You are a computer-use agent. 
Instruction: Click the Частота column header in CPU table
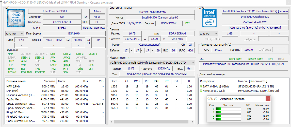50,81
